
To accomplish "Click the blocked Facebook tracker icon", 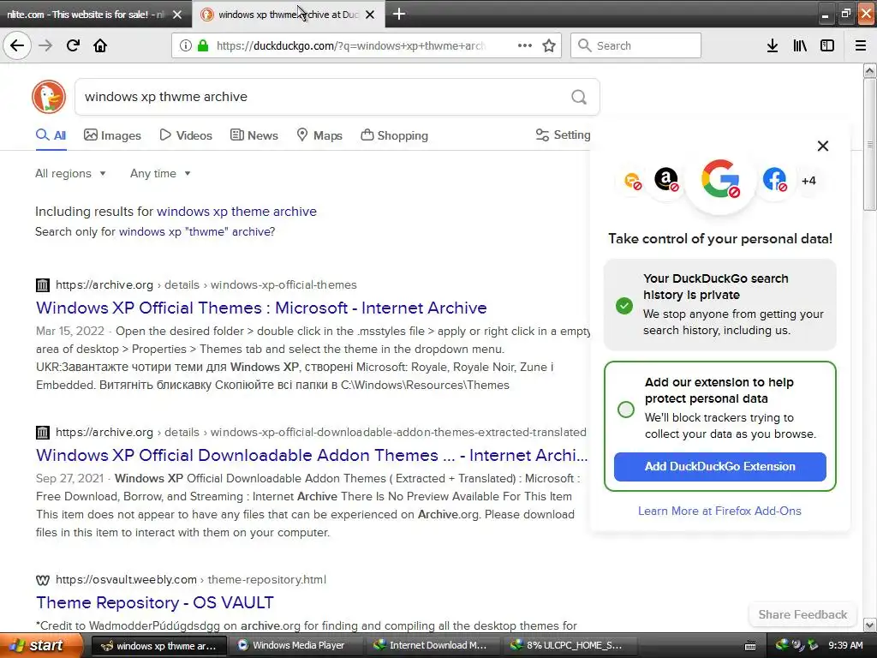I will point(774,180).
